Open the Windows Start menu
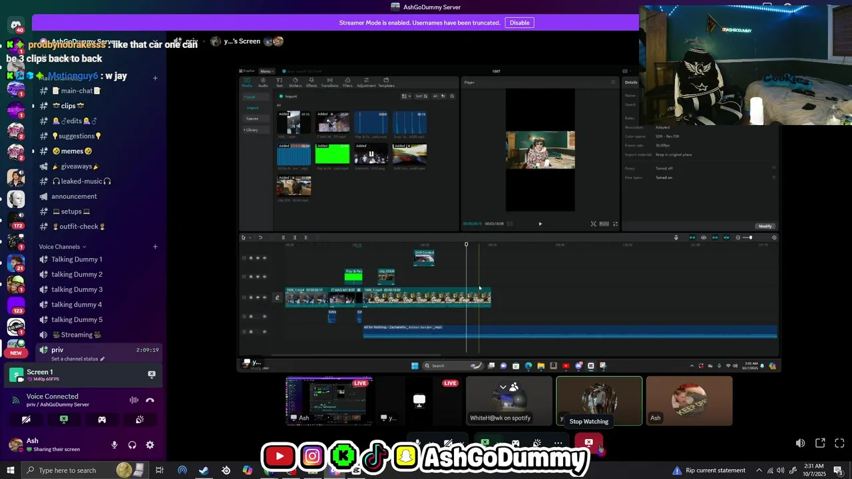This screenshot has width=852, height=479. pyautogui.click(x=10, y=470)
